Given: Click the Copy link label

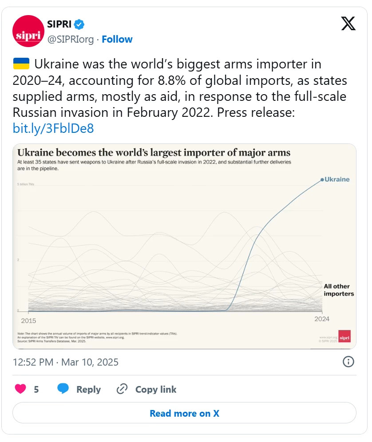Looking at the screenshot, I should click(156, 389).
